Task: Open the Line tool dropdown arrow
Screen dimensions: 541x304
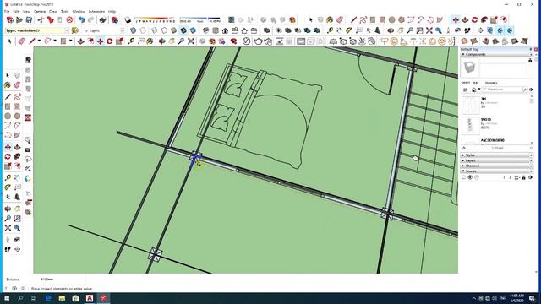Action: tap(39, 41)
